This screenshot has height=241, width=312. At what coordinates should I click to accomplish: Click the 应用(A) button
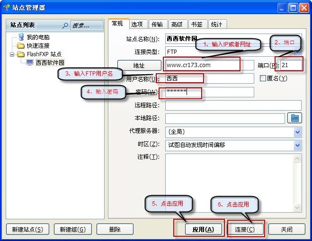coord(204,229)
